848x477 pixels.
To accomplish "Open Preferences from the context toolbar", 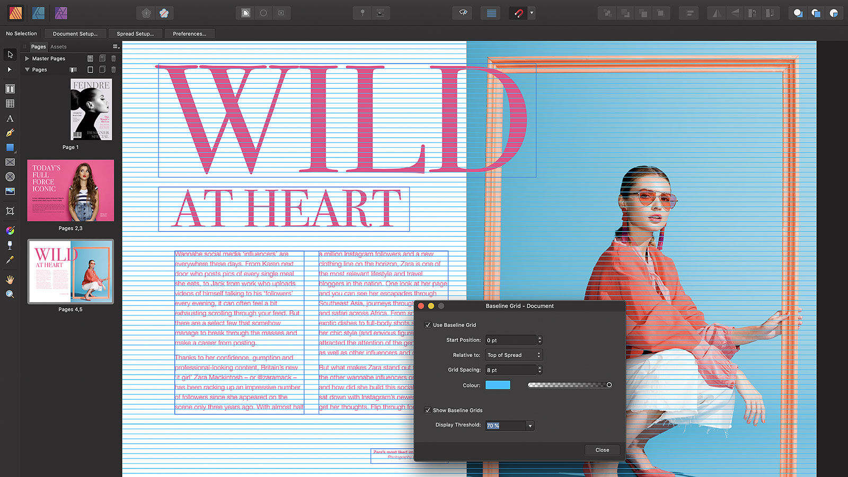I will pyautogui.click(x=190, y=33).
